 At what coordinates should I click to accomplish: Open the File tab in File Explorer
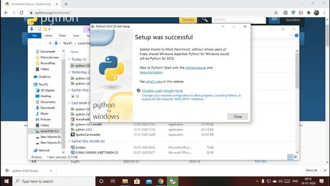(35, 36)
